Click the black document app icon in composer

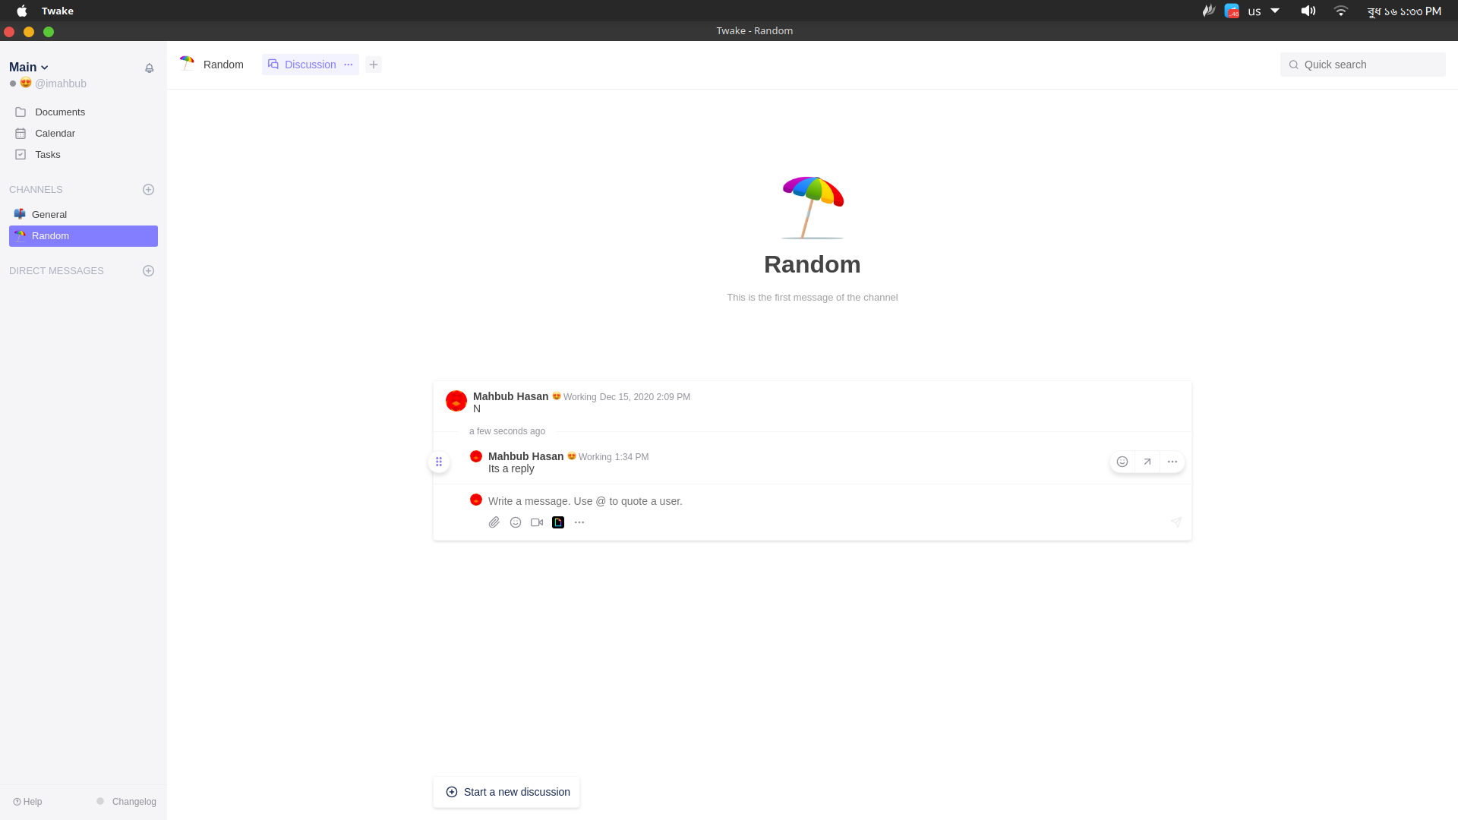pyautogui.click(x=558, y=522)
